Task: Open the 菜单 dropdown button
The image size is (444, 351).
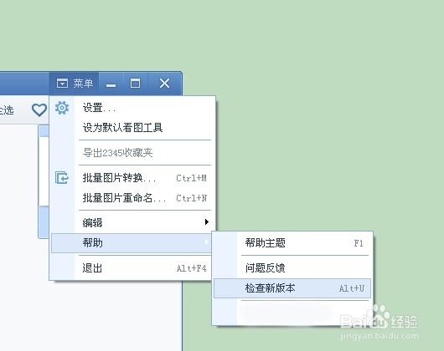Action: tap(75, 84)
